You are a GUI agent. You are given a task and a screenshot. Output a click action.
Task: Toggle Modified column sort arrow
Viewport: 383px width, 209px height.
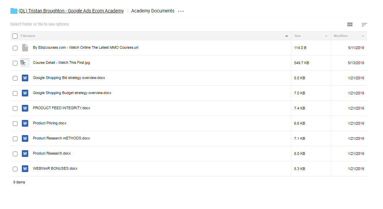(363, 36)
